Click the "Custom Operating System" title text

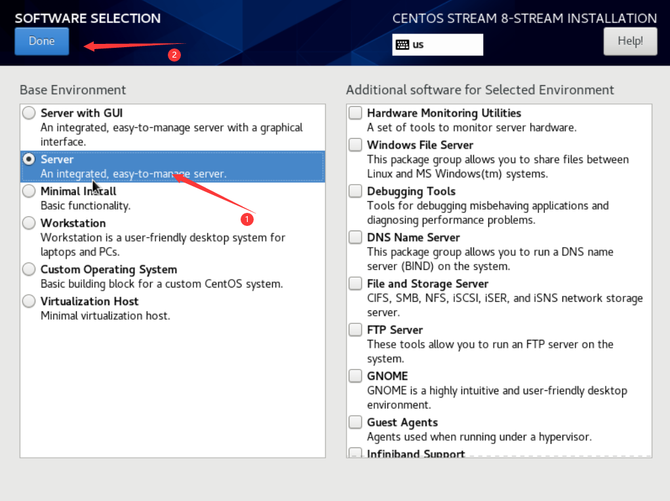[x=109, y=270]
